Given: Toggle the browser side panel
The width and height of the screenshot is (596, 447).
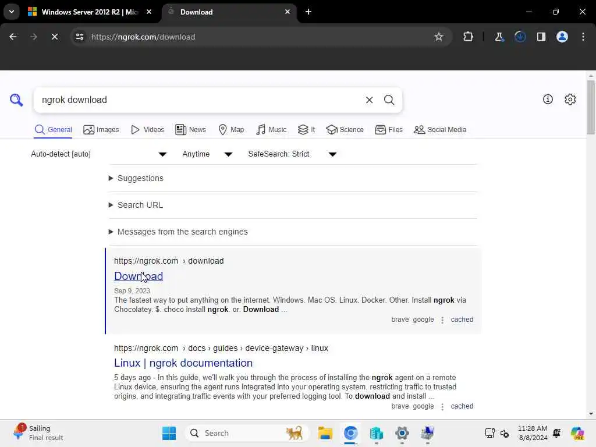Looking at the screenshot, I should [x=541, y=37].
